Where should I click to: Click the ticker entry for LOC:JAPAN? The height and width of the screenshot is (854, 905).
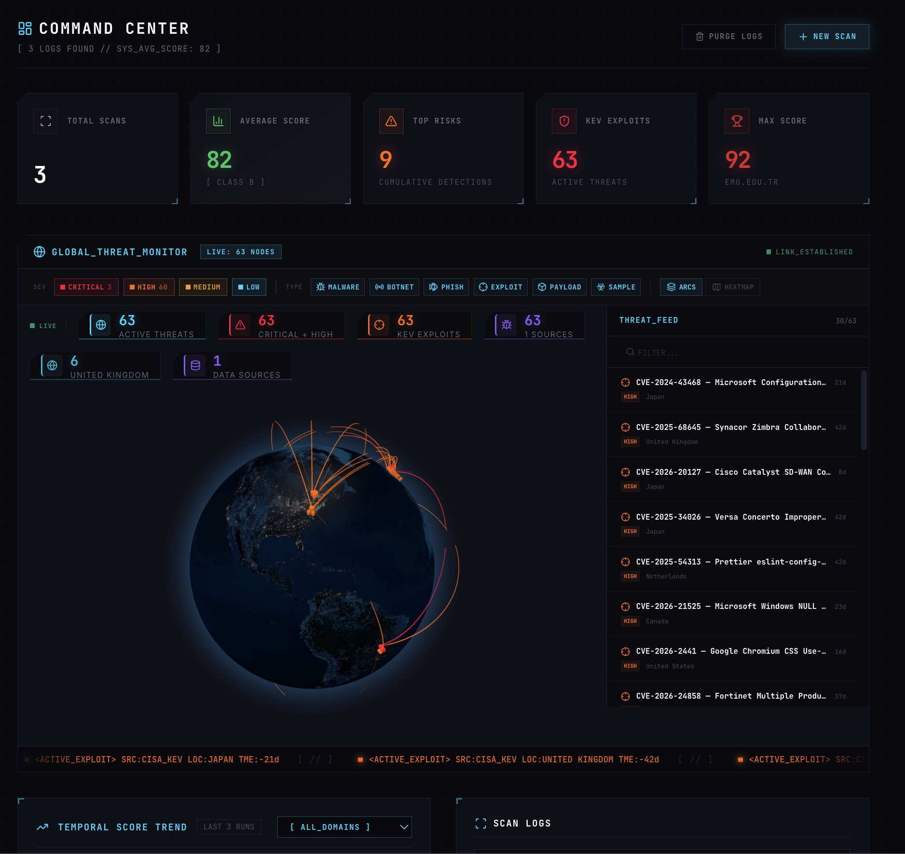pos(151,759)
